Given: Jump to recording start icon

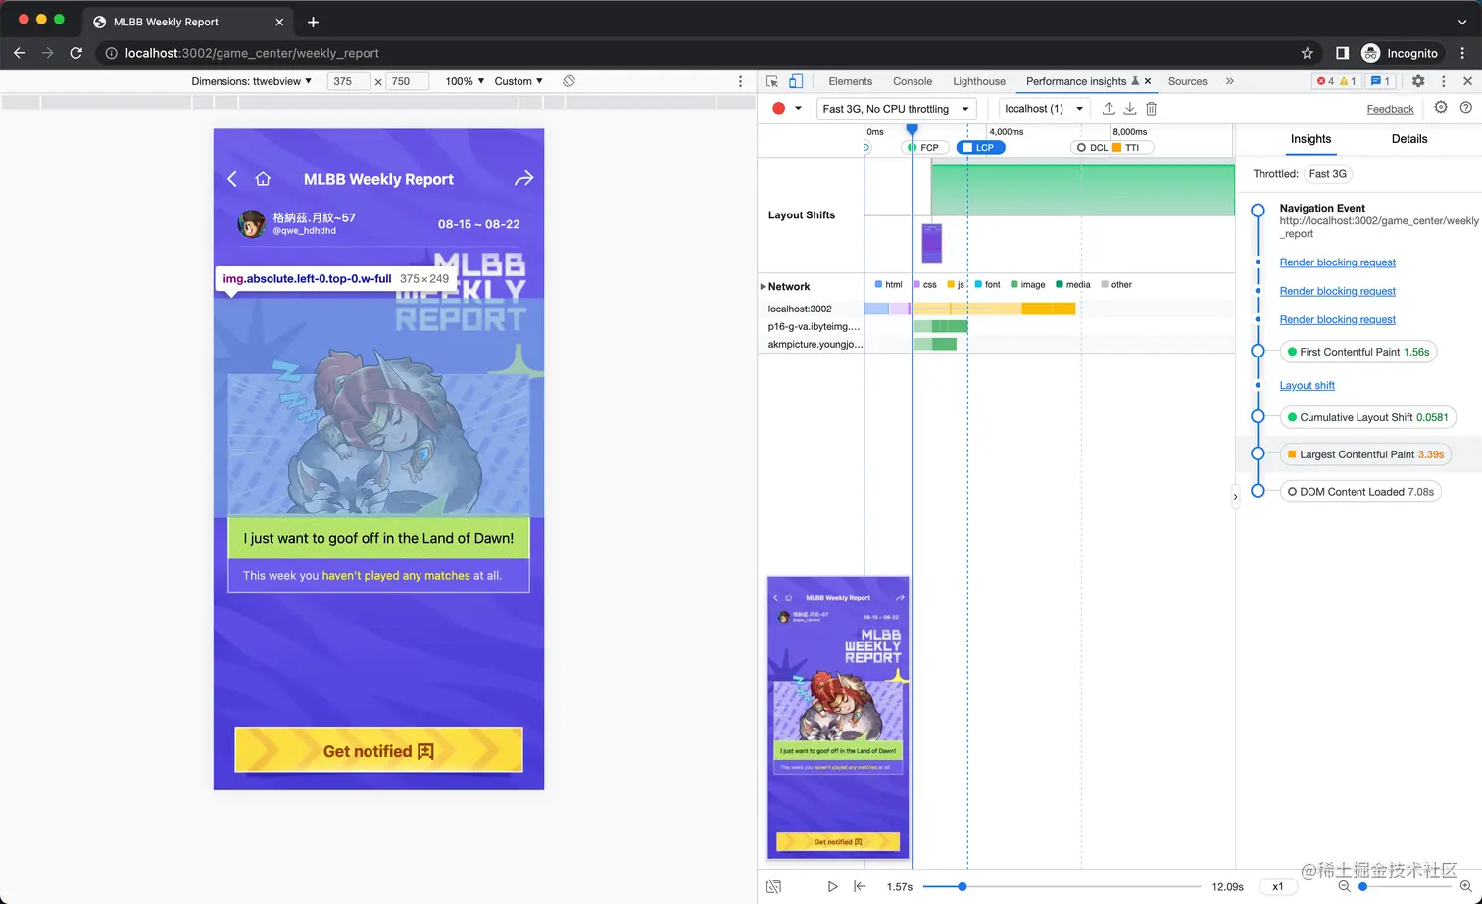Looking at the screenshot, I should [x=860, y=886].
